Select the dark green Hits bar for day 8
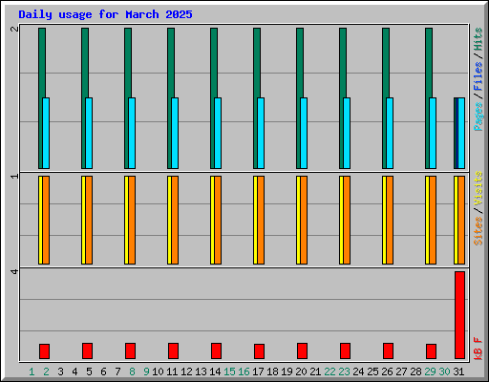The height and width of the screenshot is (382, 489). tap(127, 64)
